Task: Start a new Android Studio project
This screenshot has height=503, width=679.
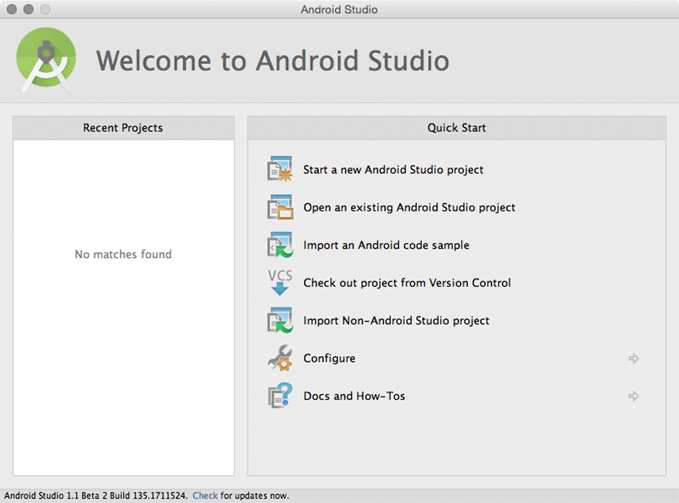Action: tap(393, 169)
